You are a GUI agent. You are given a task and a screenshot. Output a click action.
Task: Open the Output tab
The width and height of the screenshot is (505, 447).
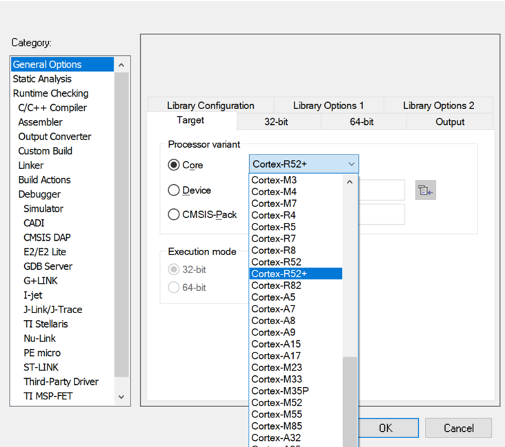coord(450,121)
